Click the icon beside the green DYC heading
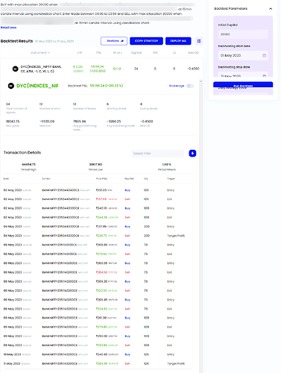 (x=11, y=86)
